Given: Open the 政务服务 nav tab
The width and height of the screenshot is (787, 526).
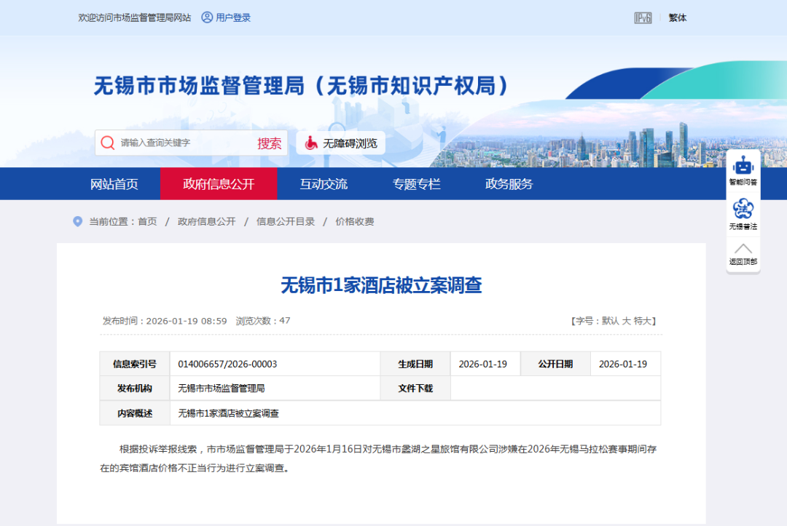Looking at the screenshot, I should (509, 184).
